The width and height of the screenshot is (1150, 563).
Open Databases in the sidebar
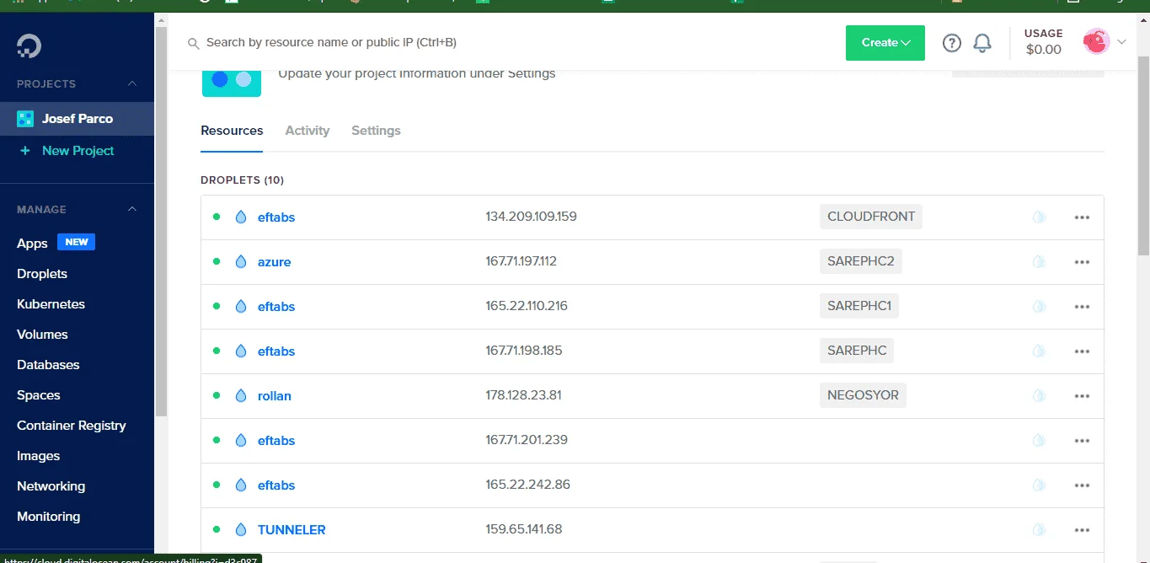point(48,365)
